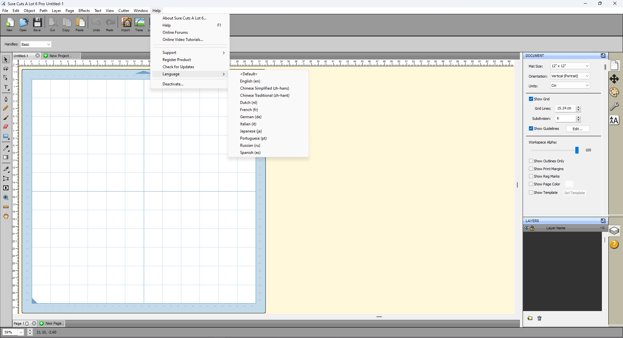Close the Untitled-1 document tab
This screenshot has height=338, width=623.
[x=38, y=56]
